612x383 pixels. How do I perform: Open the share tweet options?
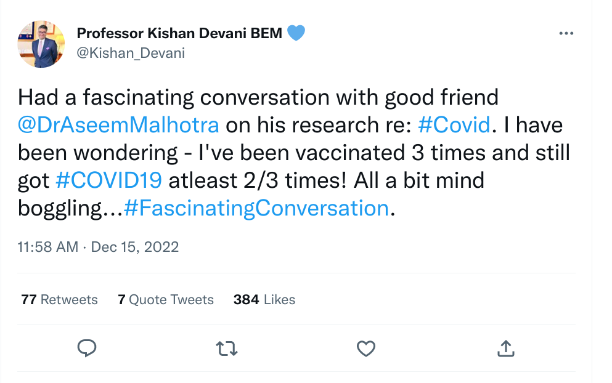coord(505,349)
